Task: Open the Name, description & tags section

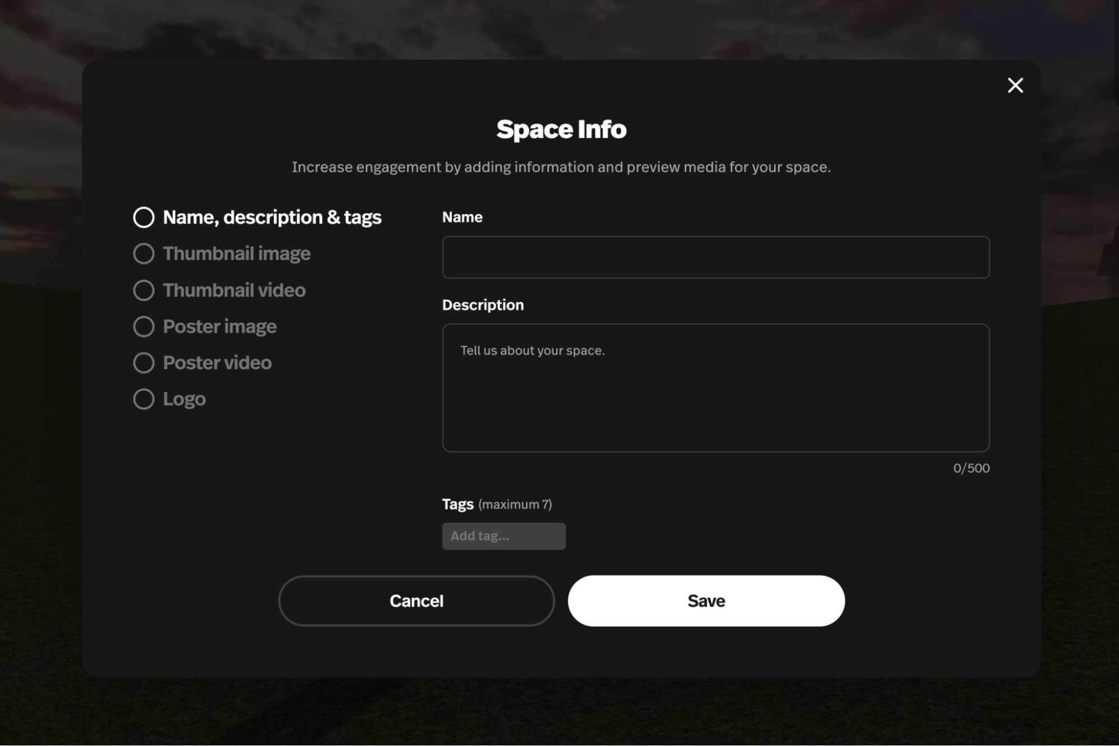Action: [x=272, y=217]
